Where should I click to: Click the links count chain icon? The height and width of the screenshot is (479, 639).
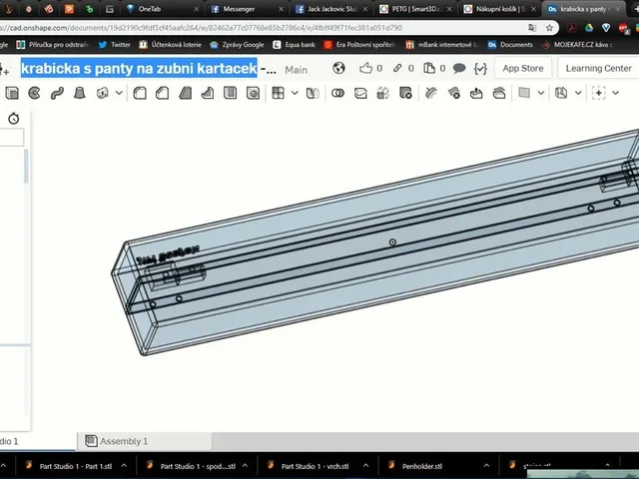click(x=397, y=68)
